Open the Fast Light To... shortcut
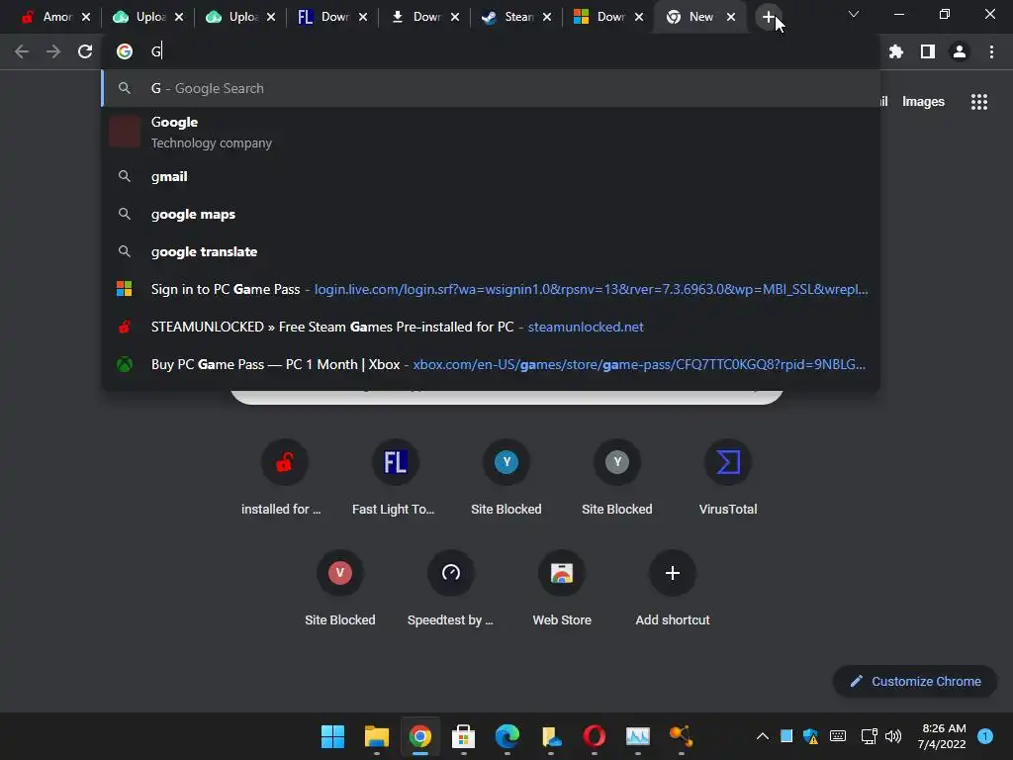 point(396,478)
